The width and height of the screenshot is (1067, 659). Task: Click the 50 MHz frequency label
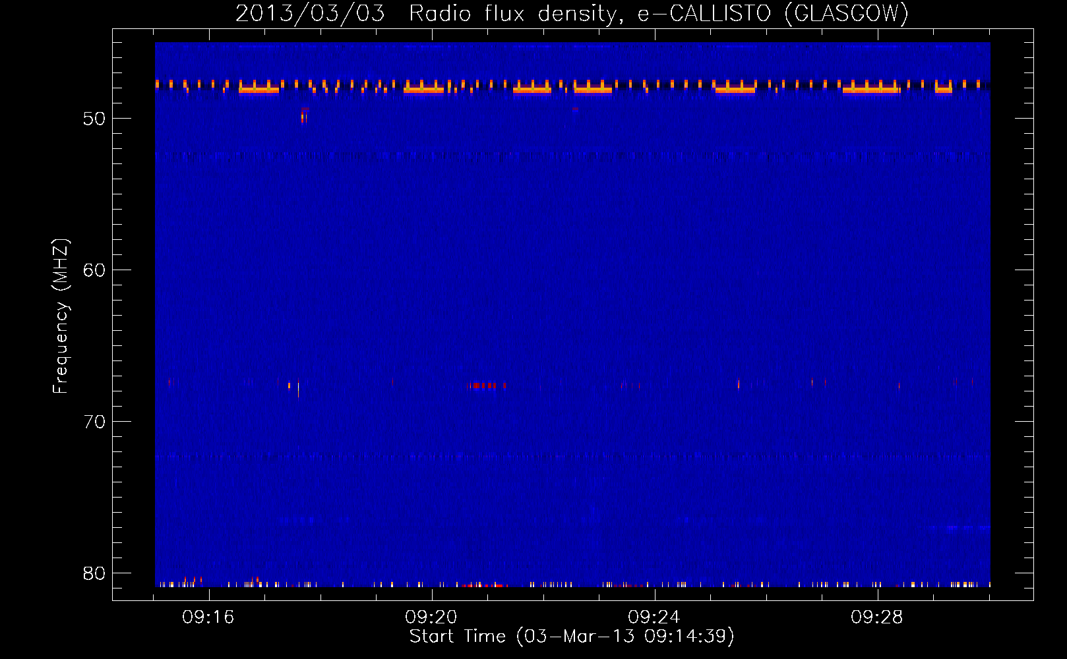click(94, 119)
